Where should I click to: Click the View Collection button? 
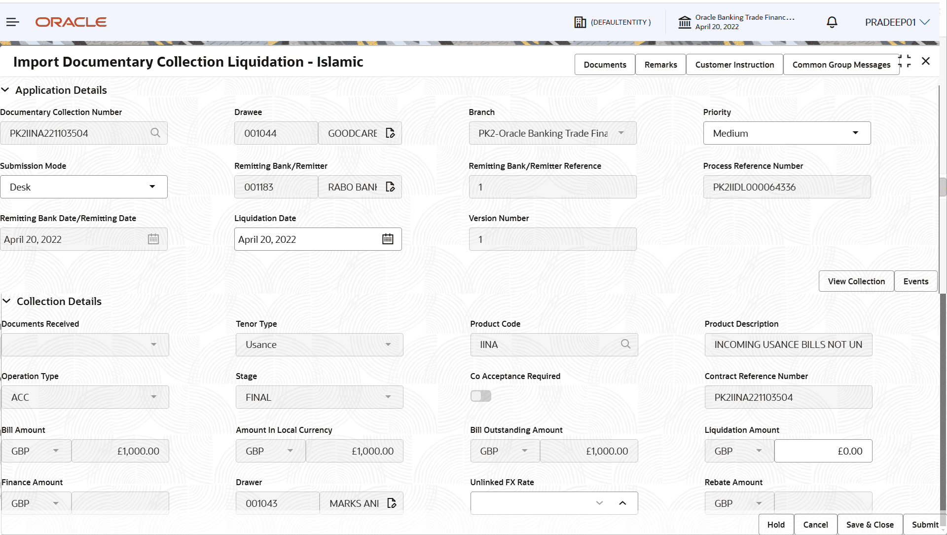click(856, 281)
